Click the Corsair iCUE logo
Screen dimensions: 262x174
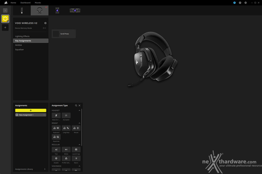click(6, 3)
